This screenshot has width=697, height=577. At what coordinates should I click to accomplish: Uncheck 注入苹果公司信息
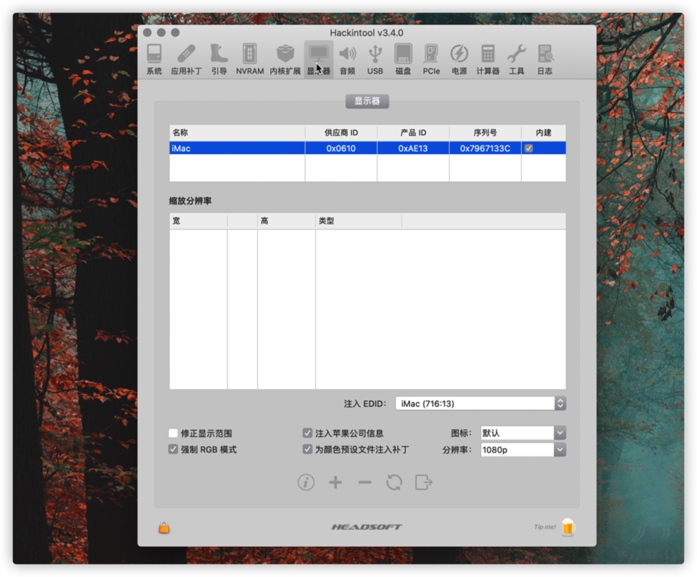[307, 433]
